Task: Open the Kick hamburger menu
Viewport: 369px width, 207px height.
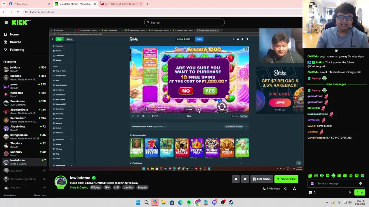Action: click(6, 22)
